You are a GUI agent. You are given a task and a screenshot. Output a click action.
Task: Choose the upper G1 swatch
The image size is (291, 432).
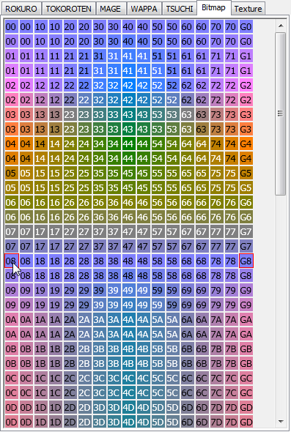(246, 56)
